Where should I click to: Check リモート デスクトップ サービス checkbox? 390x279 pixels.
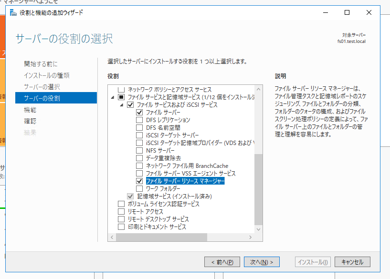point(121,219)
